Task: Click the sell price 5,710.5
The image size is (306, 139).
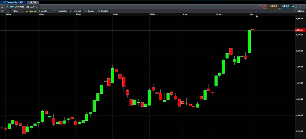Action: tap(273, 6)
